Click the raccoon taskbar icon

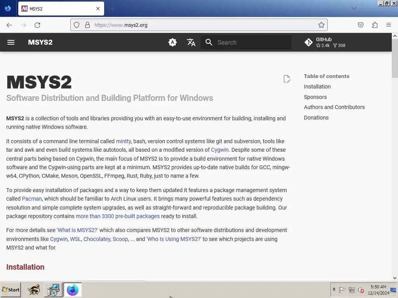click(34, 289)
